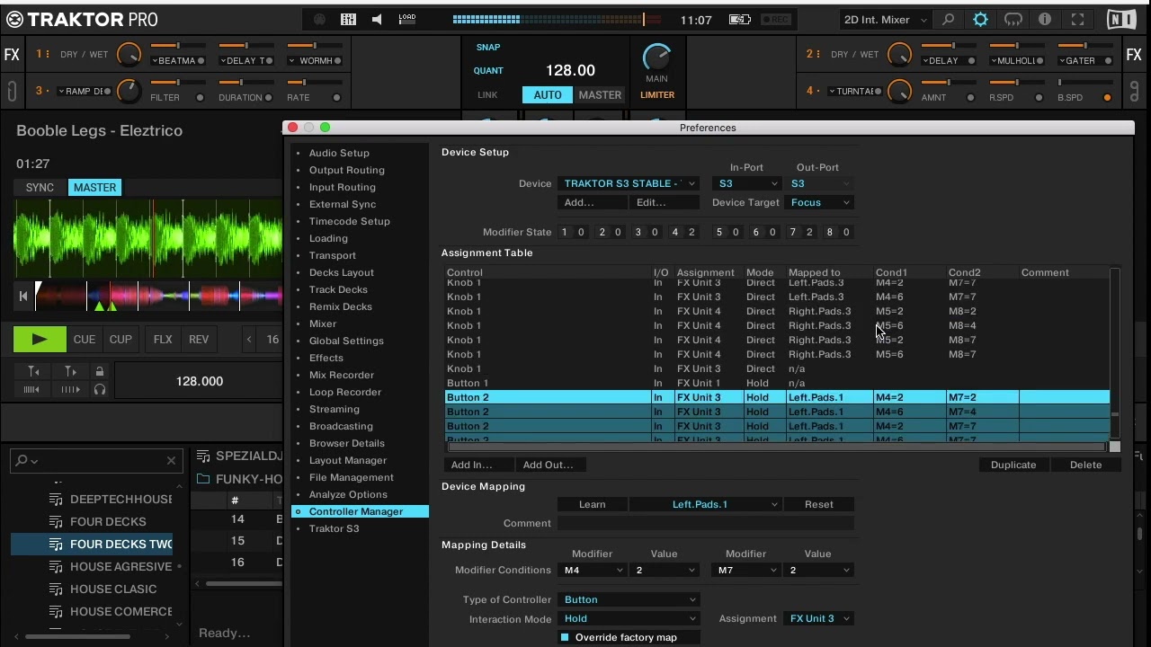Open the Device dropdown TRAKTOR S3 STABLE

click(x=629, y=183)
